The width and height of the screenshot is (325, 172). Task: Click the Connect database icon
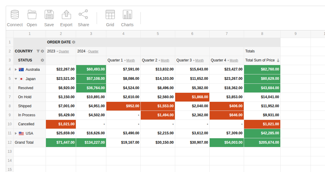click(15, 15)
